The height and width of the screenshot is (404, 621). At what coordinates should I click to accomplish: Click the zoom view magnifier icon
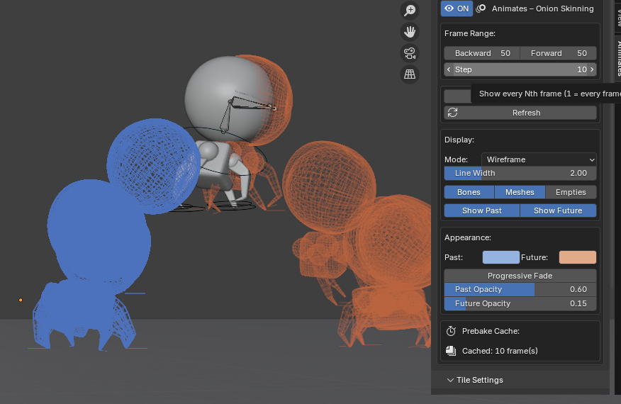coord(410,10)
